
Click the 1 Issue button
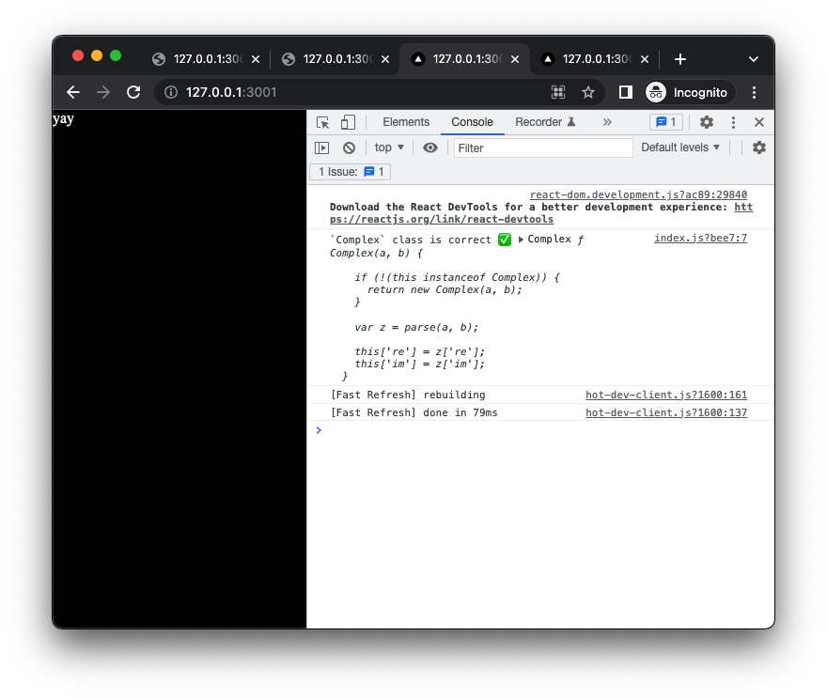point(351,172)
